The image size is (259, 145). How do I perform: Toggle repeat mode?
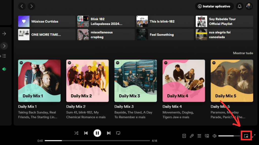coord(118,133)
